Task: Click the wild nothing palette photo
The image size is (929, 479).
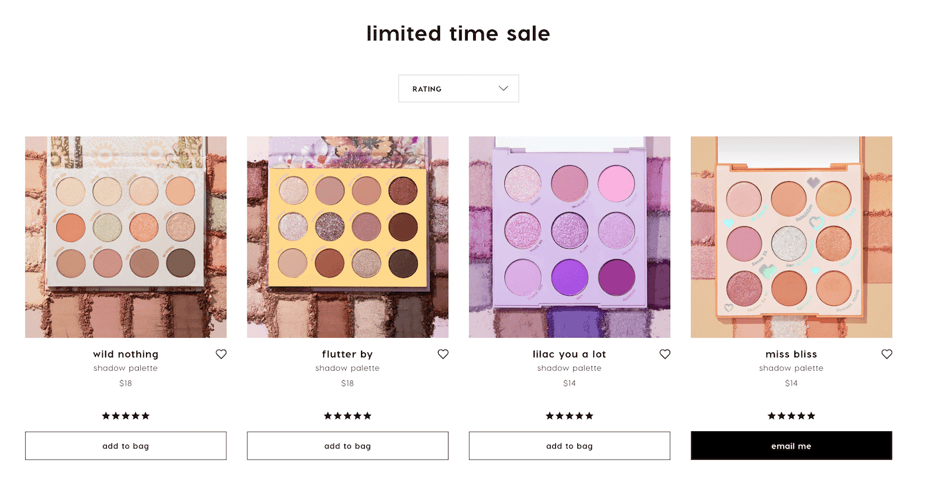Action: (x=125, y=236)
